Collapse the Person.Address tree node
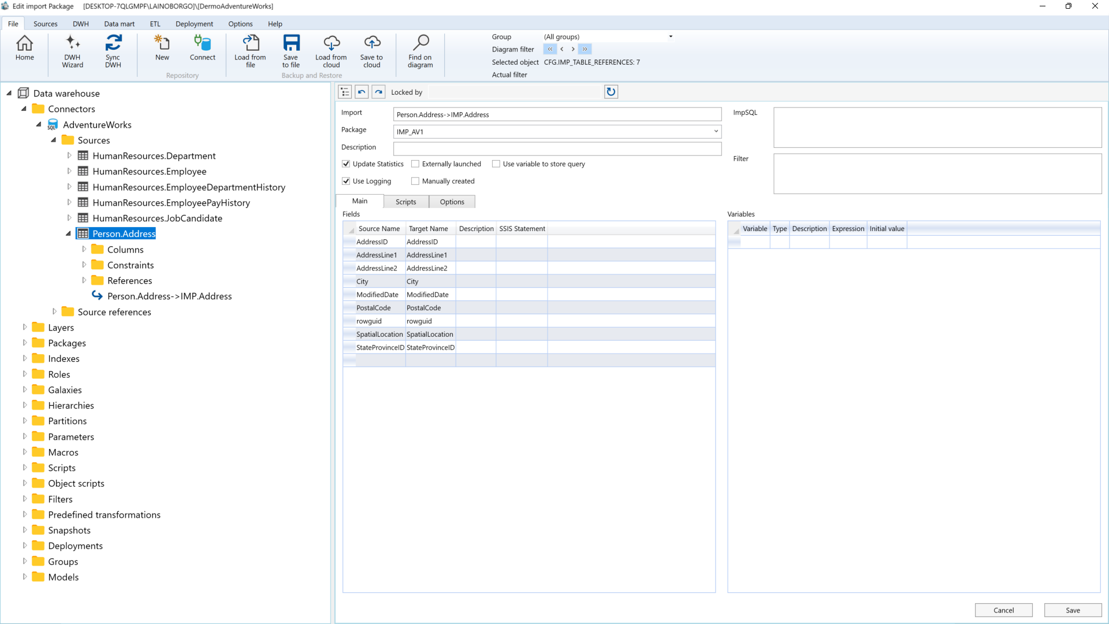This screenshot has height=624, width=1109. tap(68, 233)
